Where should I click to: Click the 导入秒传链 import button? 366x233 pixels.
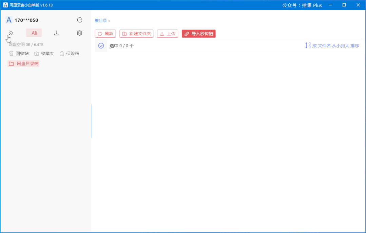(x=199, y=34)
